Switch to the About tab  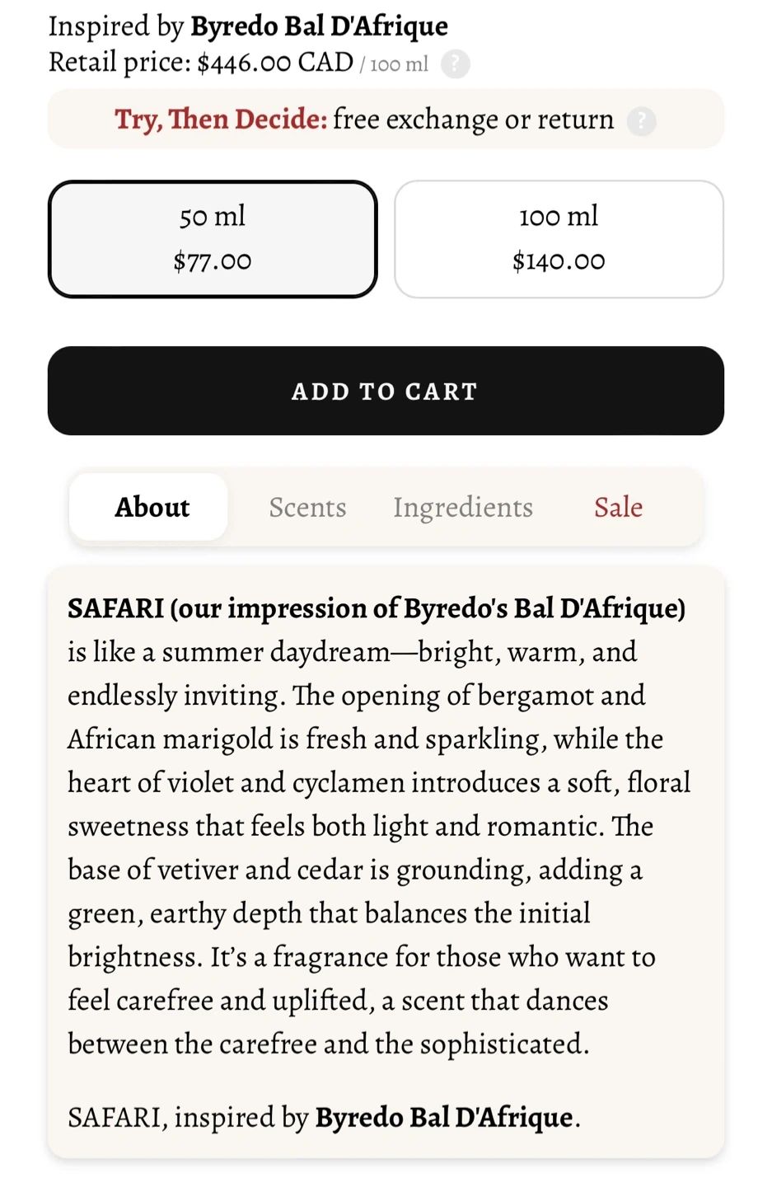tap(152, 507)
